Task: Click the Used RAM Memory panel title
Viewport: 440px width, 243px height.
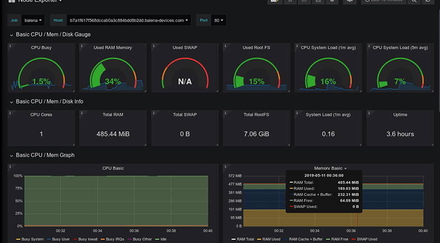Action: (113, 48)
